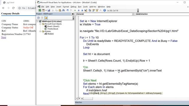Click the Project panel scrollbar down arrow

pyautogui.click(x=73, y=19)
